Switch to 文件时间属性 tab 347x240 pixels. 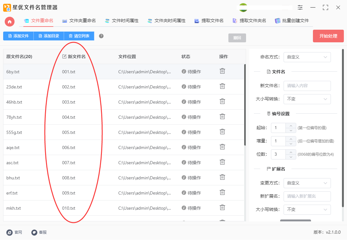click(122, 21)
